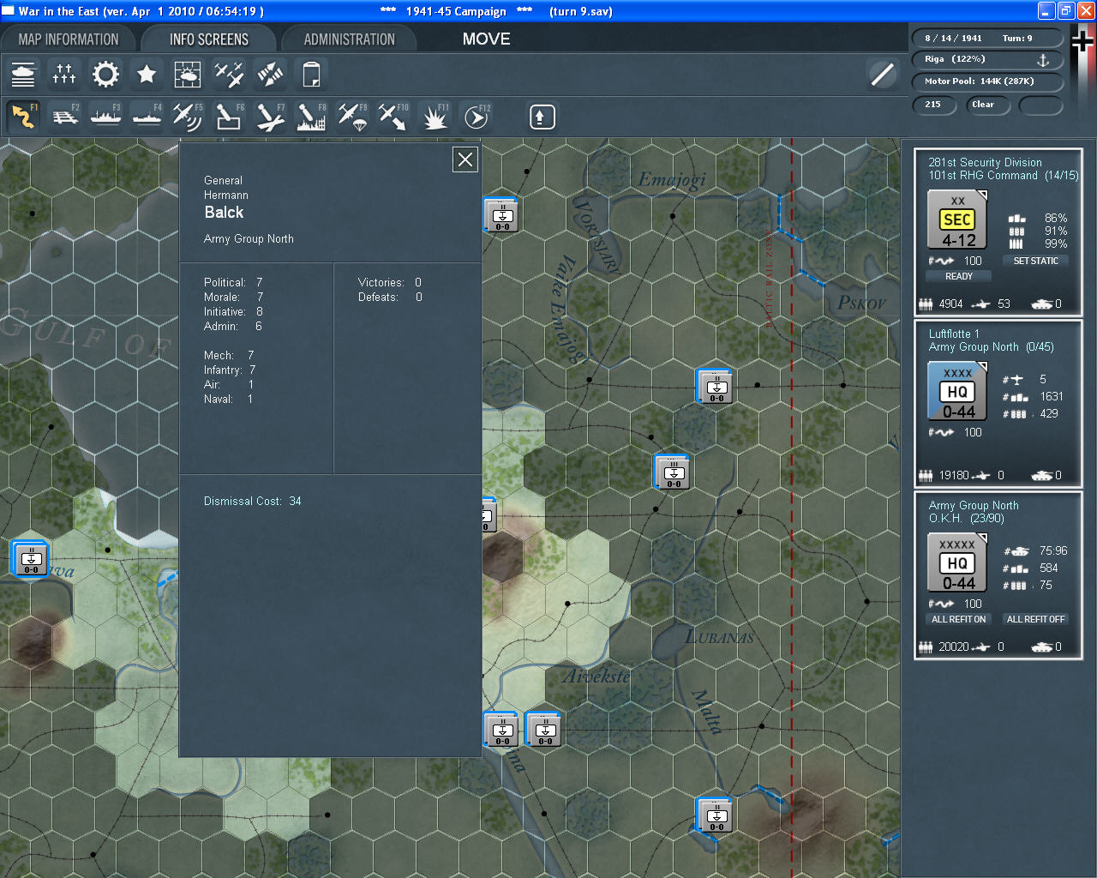Switch to Rail mode (F2)

(64, 117)
